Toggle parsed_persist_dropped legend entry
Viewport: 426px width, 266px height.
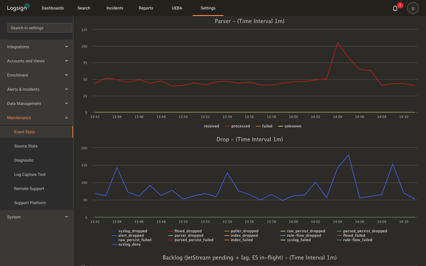click(x=362, y=231)
